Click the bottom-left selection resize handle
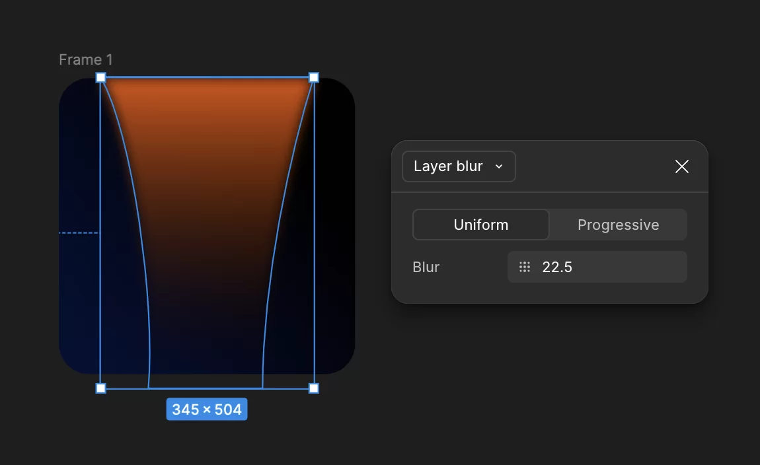 coord(101,388)
